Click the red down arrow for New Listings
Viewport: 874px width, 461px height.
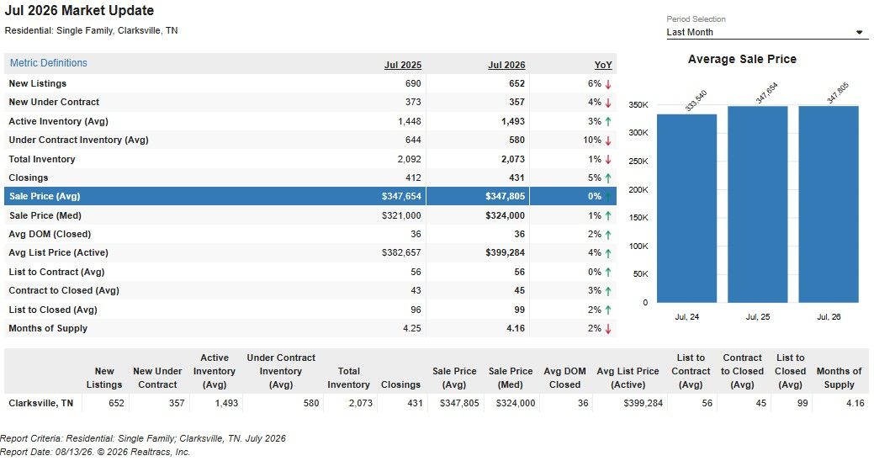pyautogui.click(x=608, y=84)
